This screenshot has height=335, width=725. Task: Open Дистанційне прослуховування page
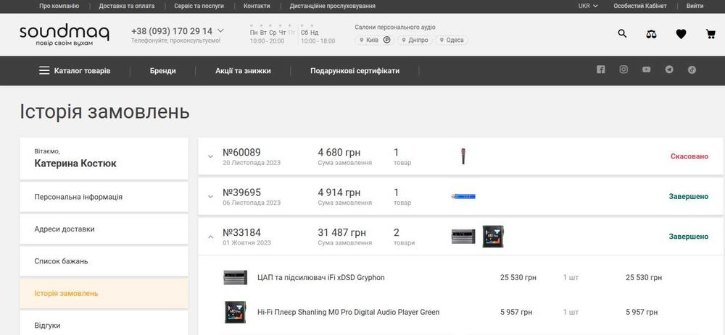pos(333,6)
